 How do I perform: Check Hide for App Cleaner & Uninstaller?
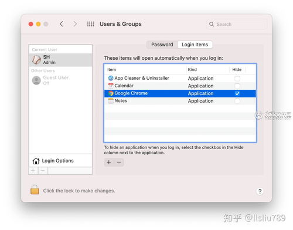(237, 79)
